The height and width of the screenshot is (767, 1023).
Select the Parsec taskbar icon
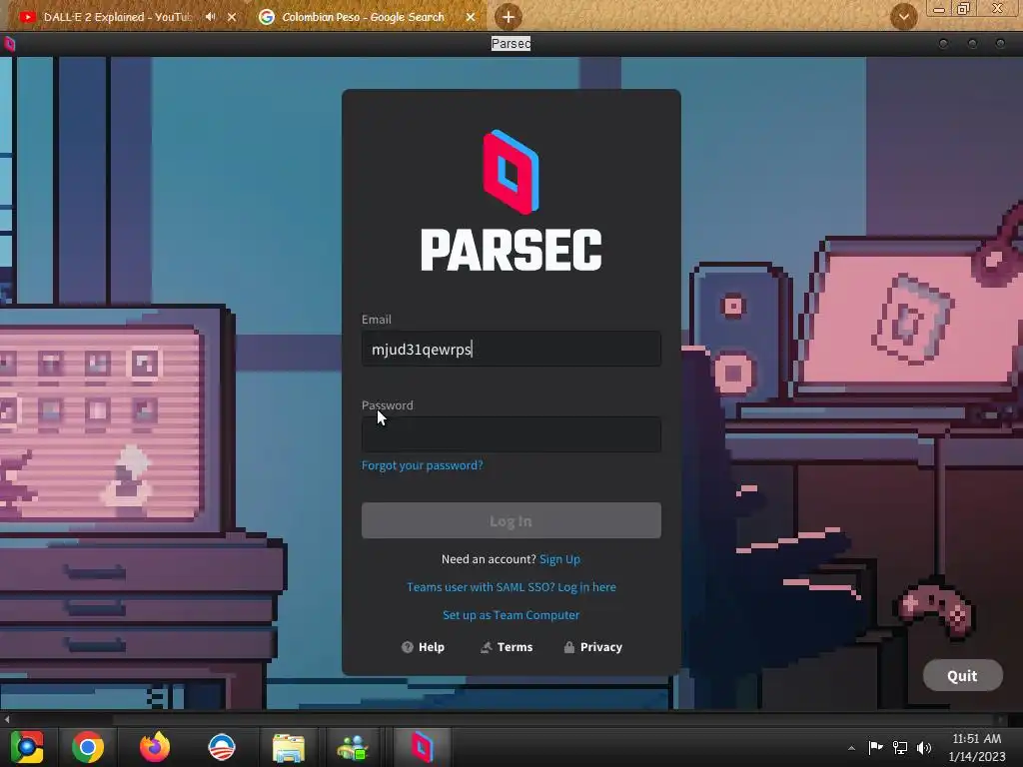[x=423, y=747]
